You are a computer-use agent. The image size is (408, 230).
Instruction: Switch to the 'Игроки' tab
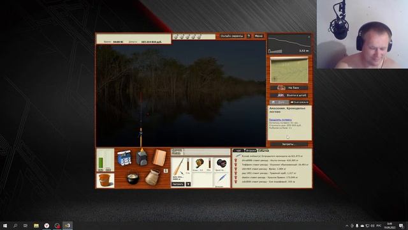coord(251,151)
